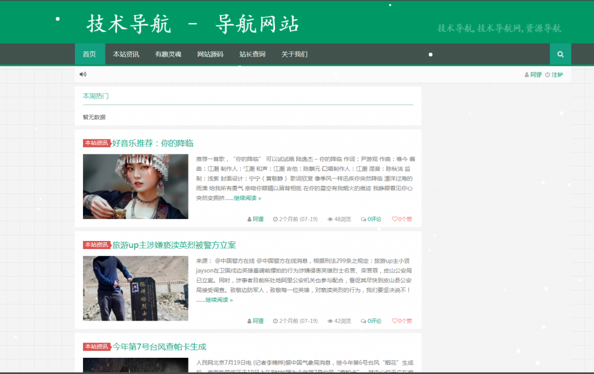594x374 pixels.
Task: Click date 2个月前 (07-19) on 你的降临 post
Action: [298, 220]
